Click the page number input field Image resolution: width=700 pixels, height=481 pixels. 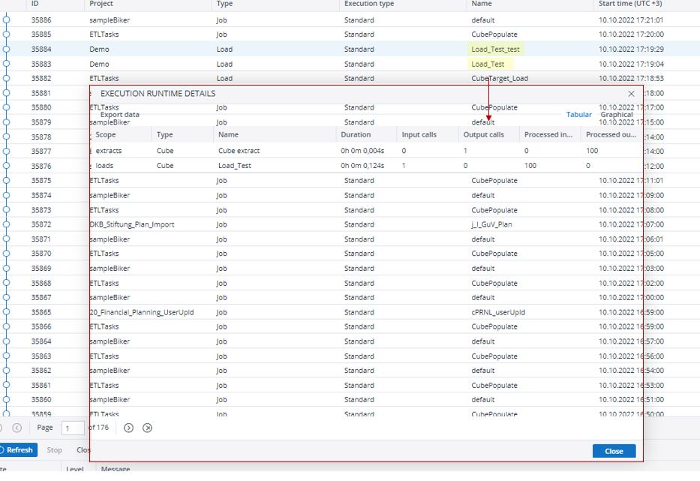pyautogui.click(x=73, y=428)
